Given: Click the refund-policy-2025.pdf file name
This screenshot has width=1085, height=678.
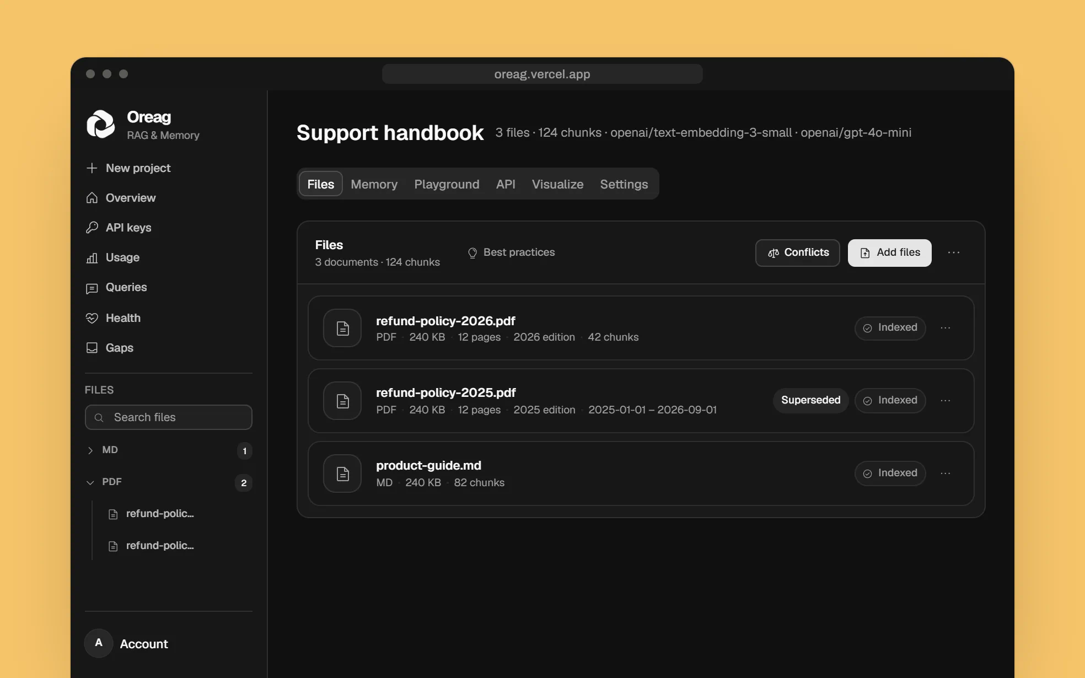Looking at the screenshot, I should [x=445, y=392].
